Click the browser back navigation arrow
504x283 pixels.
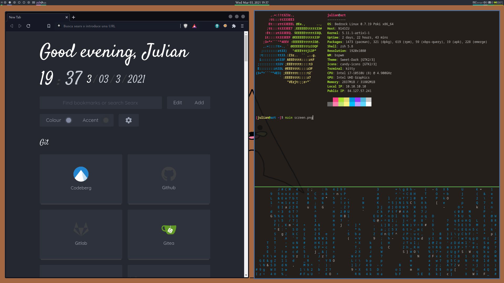tap(12, 26)
